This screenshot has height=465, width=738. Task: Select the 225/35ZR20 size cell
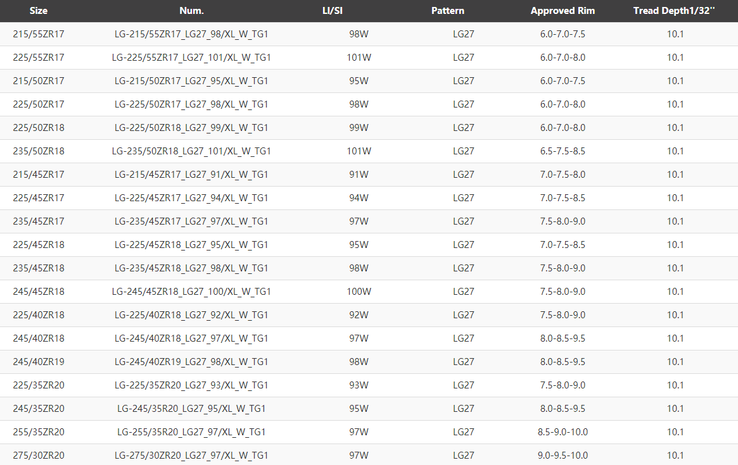(x=39, y=385)
